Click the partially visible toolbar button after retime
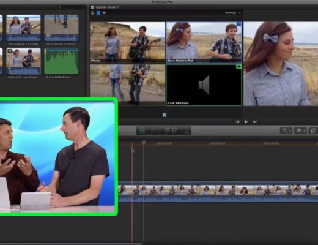 click(313, 130)
